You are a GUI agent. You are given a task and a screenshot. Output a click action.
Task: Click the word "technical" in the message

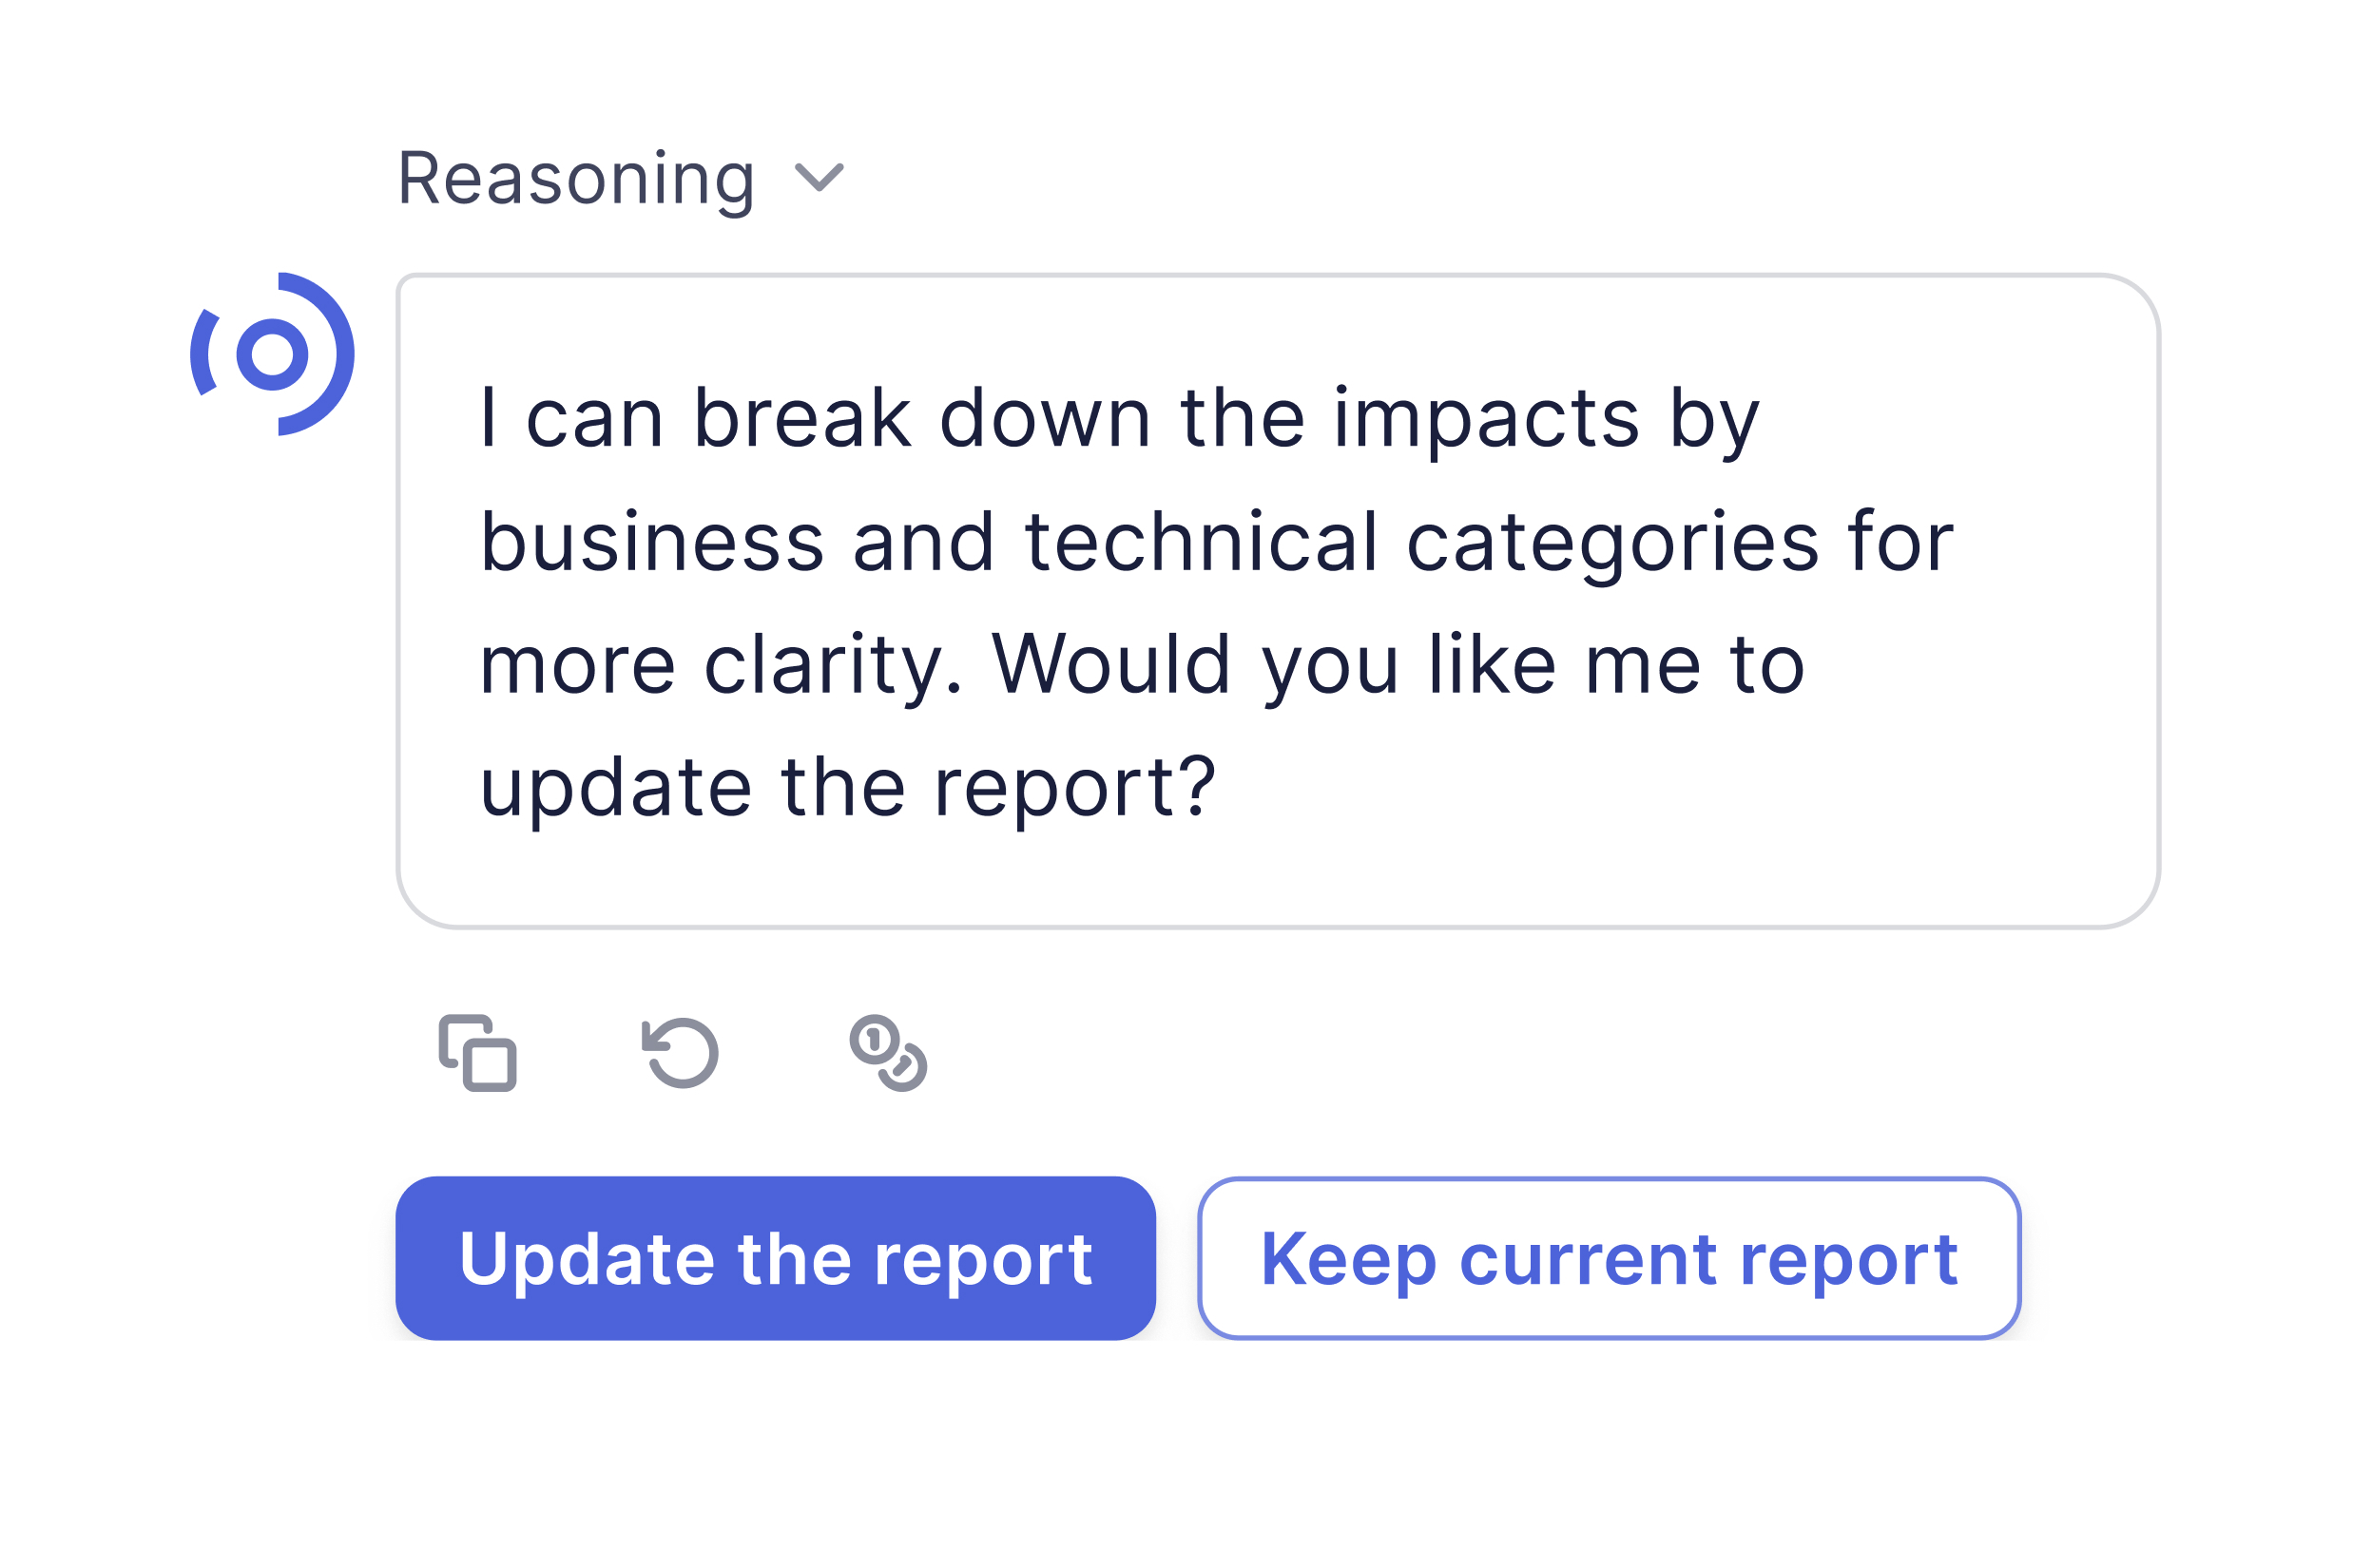[1202, 542]
